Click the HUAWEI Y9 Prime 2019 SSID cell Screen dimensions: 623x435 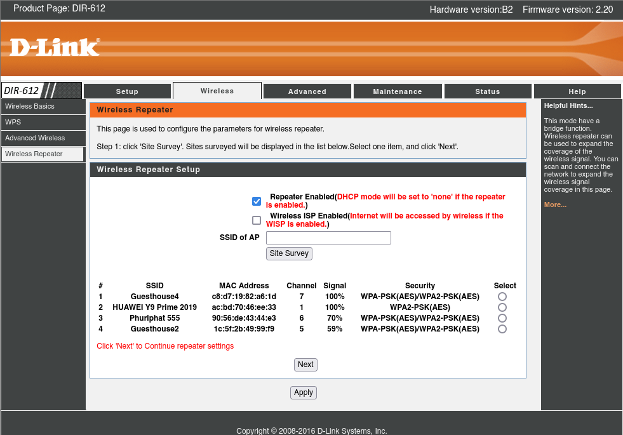(154, 307)
